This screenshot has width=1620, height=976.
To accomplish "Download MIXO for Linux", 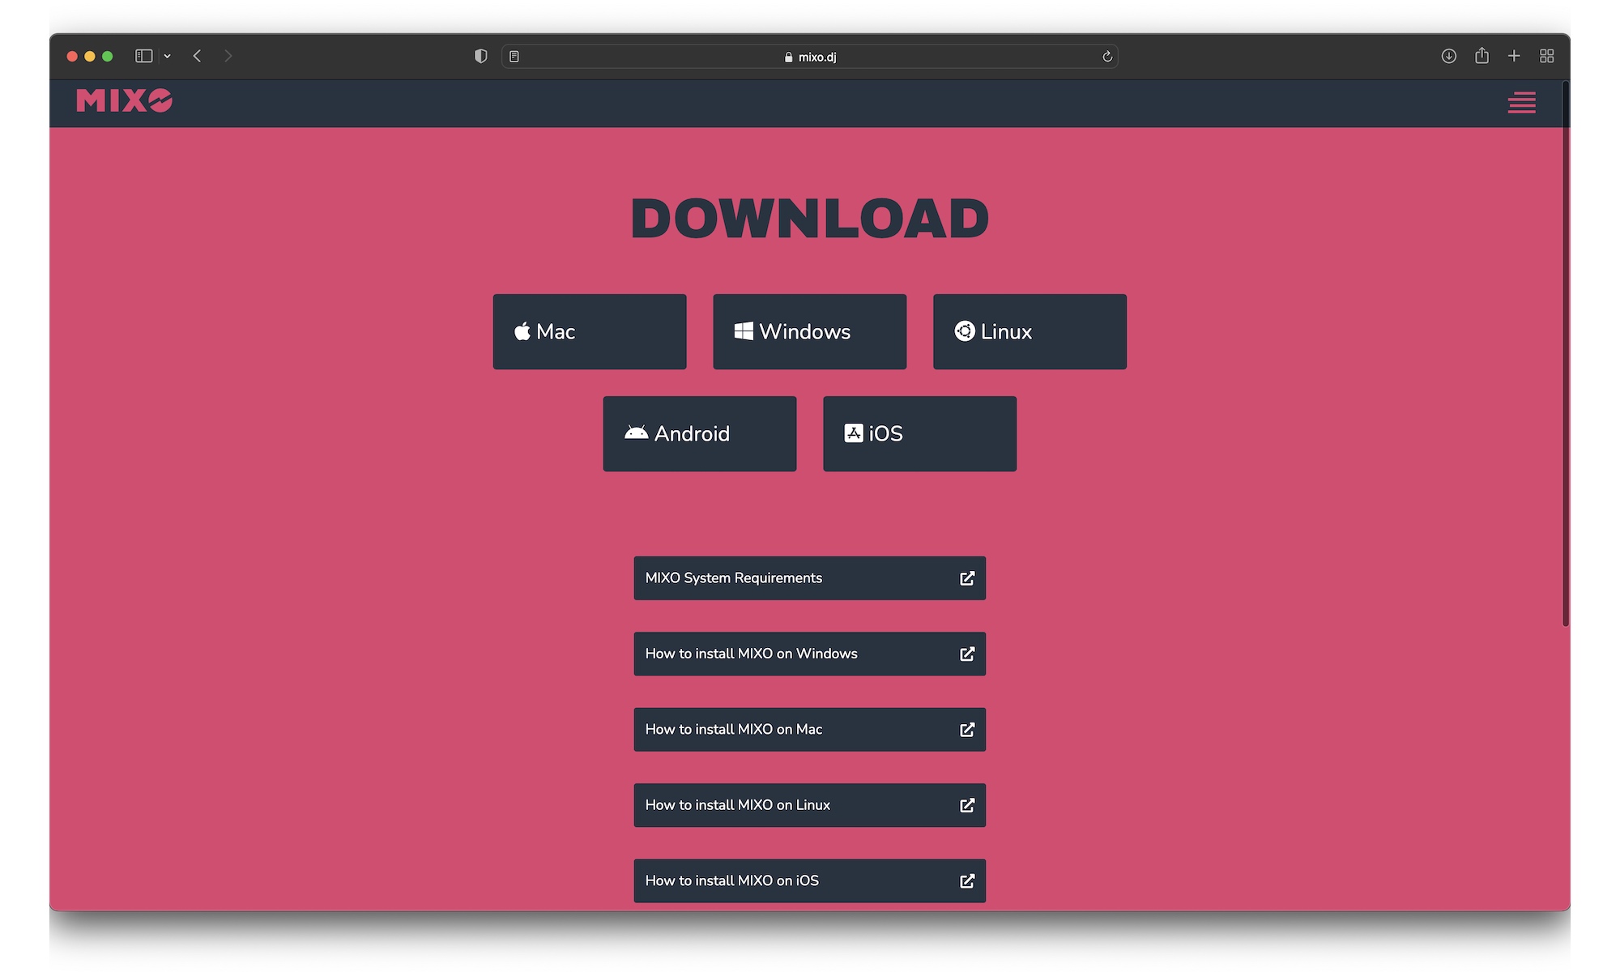I will (1030, 331).
